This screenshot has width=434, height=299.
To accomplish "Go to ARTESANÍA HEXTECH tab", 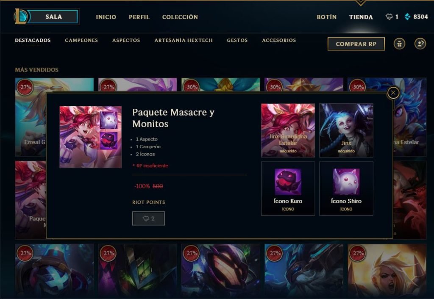I will coord(184,40).
